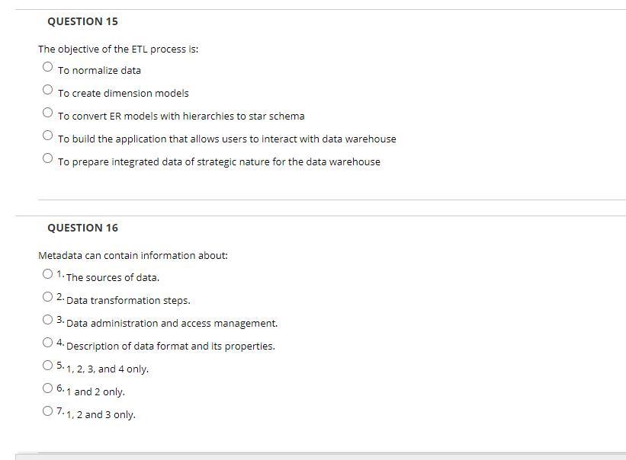The image size is (626, 460).
Task: Click the label text 'To normalize data'
Action: tap(98, 69)
